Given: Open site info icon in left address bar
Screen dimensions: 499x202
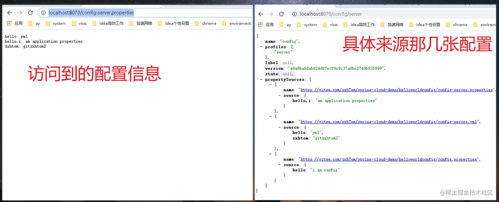Looking at the screenshot, I should (x=43, y=13).
